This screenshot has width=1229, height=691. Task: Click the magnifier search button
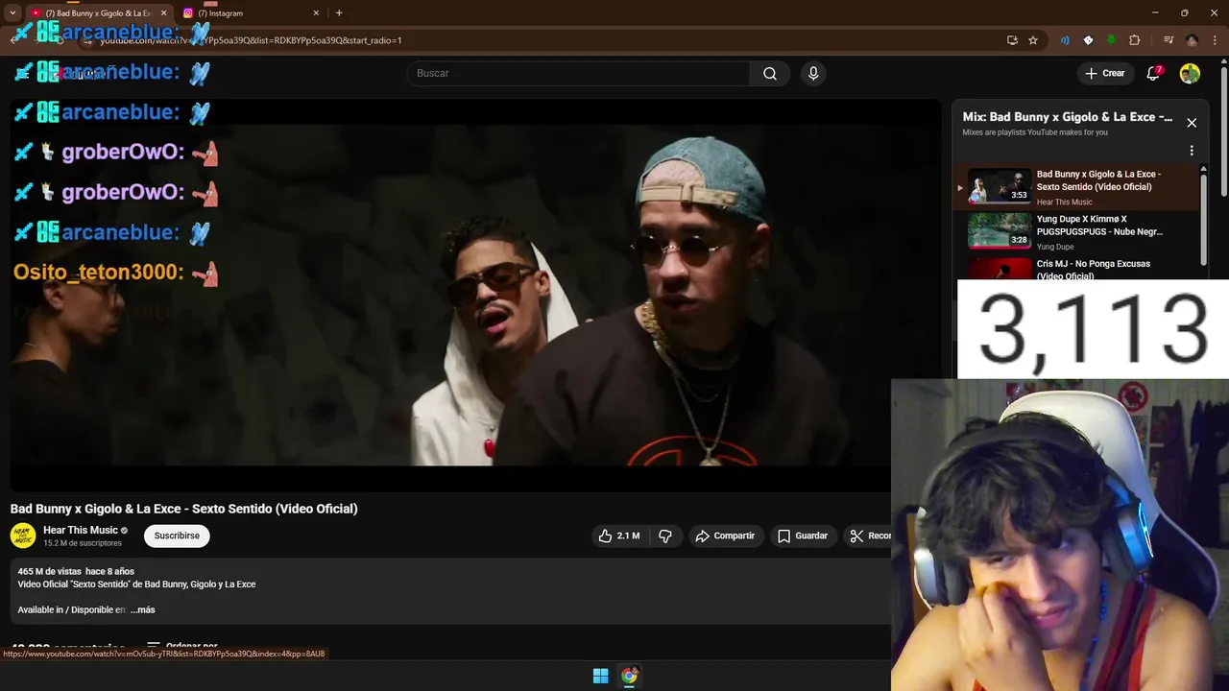[x=769, y=73]
